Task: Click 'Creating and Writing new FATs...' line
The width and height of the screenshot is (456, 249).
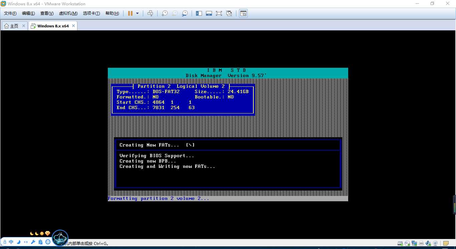Action: click(167, 167)
